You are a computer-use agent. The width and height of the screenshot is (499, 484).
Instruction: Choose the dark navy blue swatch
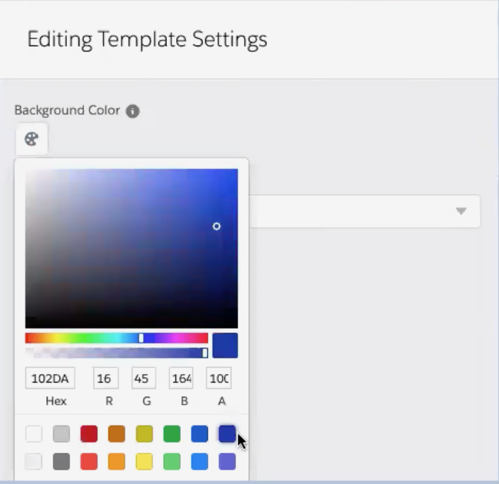pos(227,434)
